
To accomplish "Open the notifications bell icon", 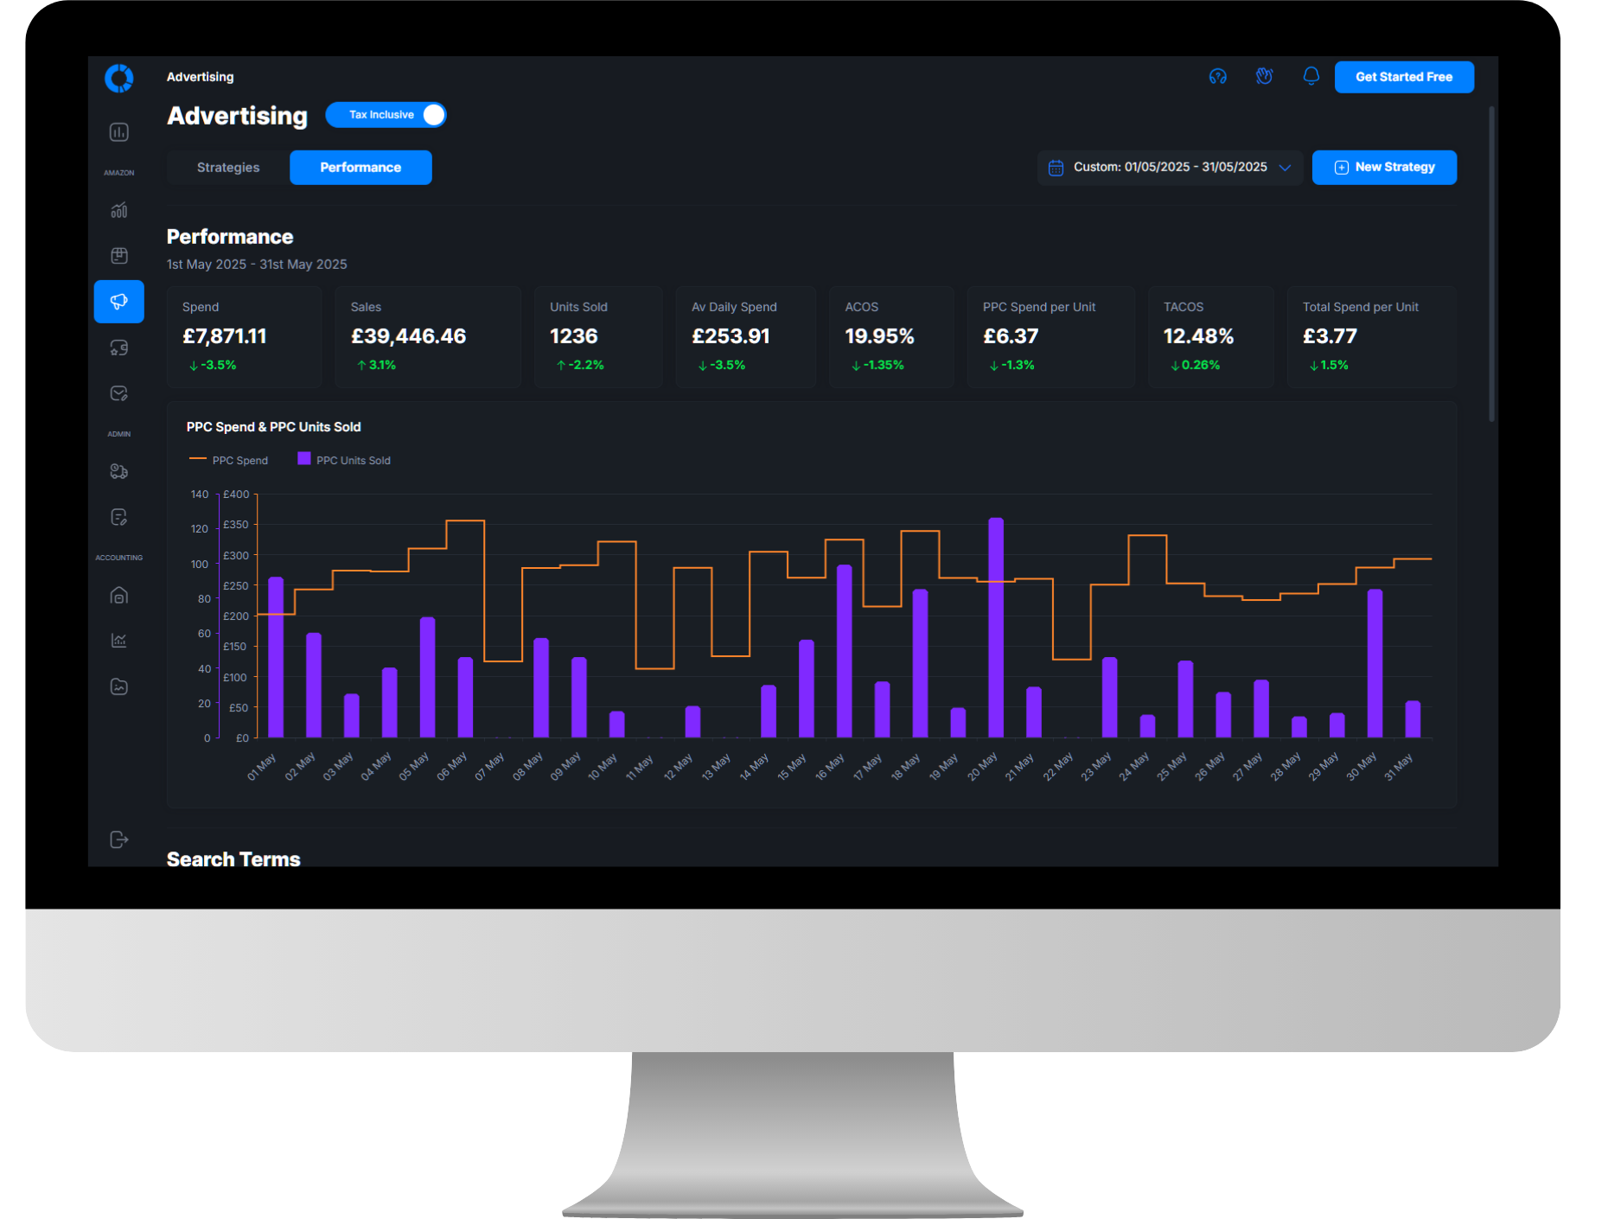I will 1311,77.
